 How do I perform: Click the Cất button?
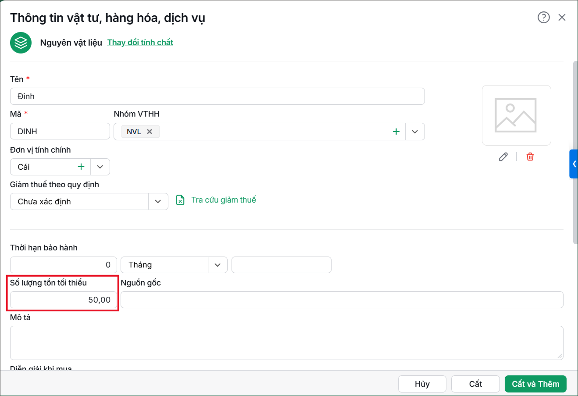(475, 384)
